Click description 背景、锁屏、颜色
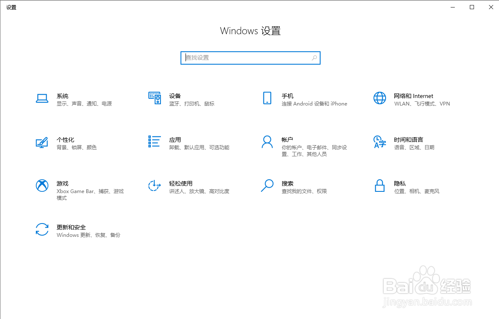This screenshot has width=499, height=319. 77,147
